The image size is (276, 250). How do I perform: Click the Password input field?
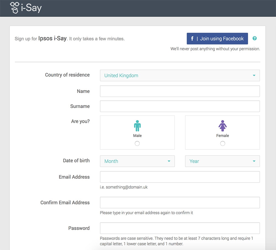click(180, 228)
